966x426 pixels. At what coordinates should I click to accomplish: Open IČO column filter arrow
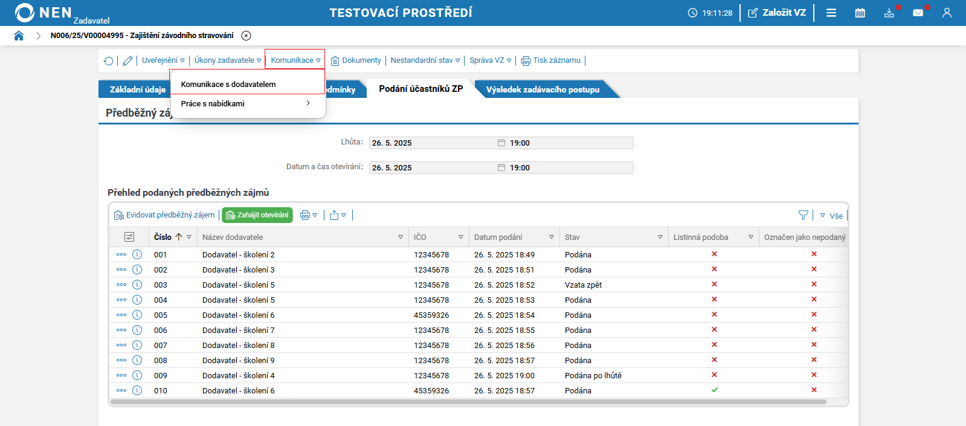(461, 237)
